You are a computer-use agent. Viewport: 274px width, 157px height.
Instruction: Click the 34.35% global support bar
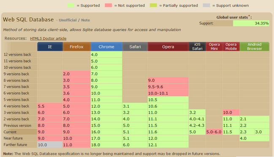251,23
